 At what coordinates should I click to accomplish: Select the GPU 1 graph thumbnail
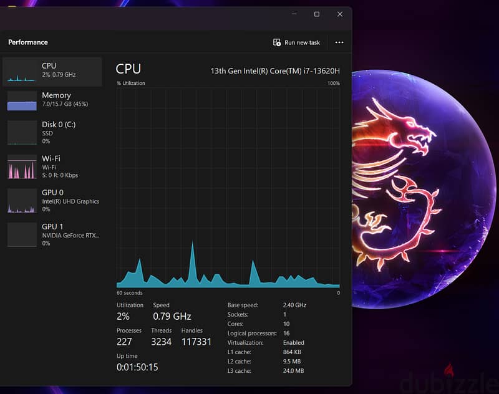coord(22,234)
